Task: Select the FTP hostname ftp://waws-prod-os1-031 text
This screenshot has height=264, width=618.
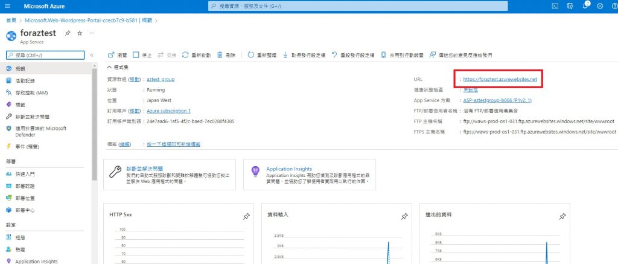Action: pos(539,121)
